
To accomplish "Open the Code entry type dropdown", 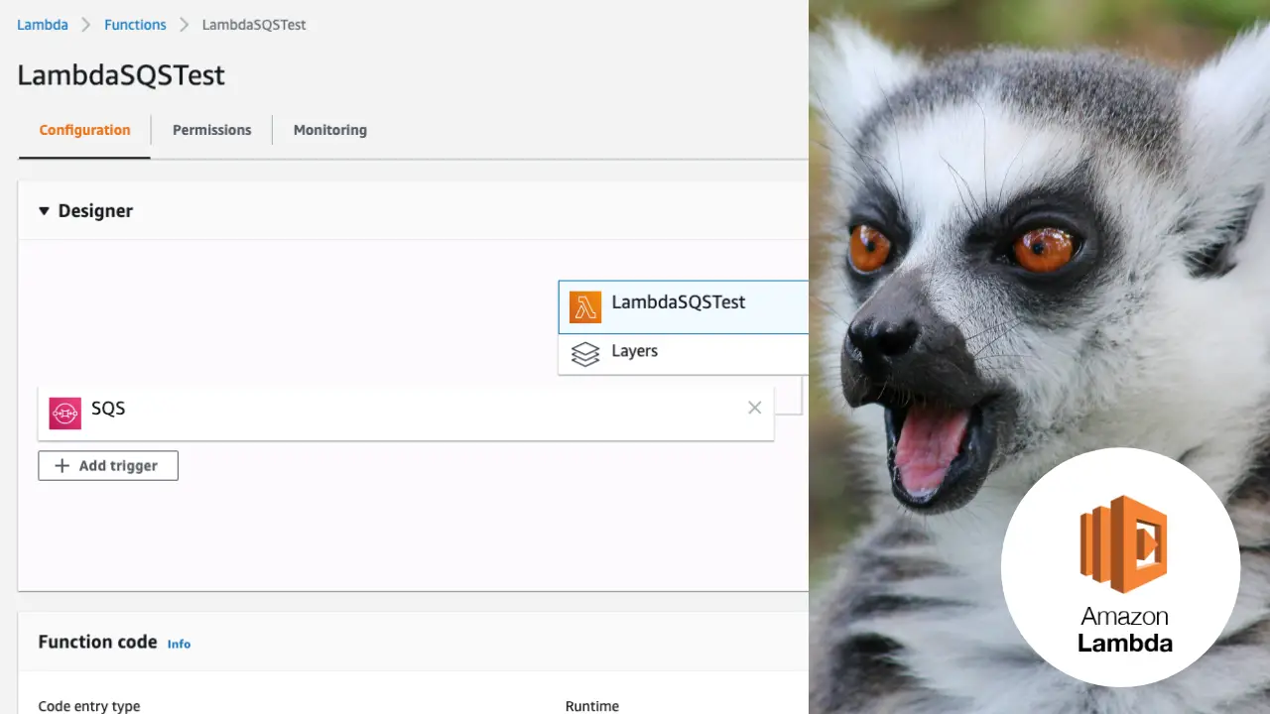I will [x=89, y=705].
